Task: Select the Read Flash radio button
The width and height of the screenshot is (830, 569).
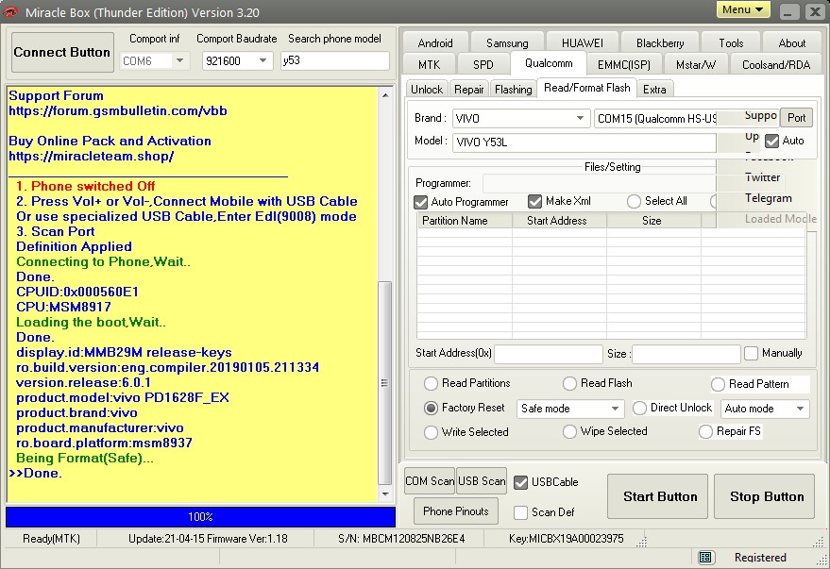Action: (x=569, y=383)
